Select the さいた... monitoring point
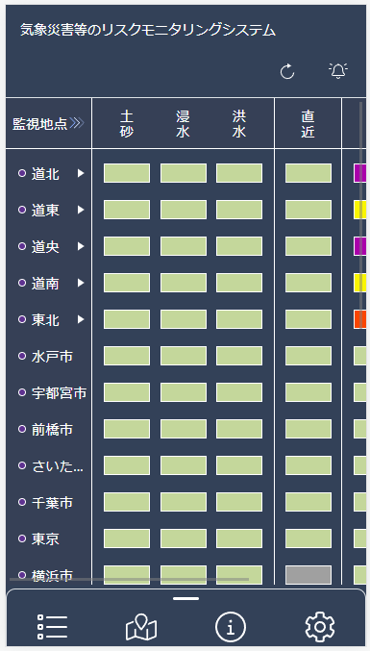370x651 pixels. click(51, 465)
